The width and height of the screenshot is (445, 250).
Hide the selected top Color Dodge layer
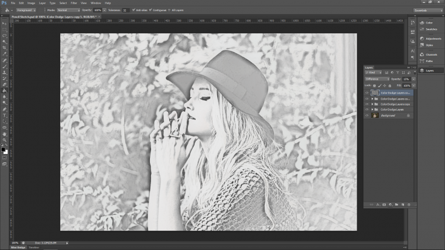(367, 93)
